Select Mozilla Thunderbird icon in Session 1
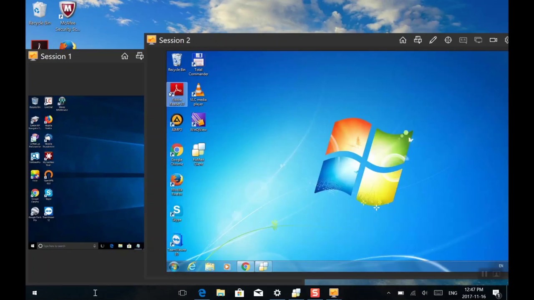The height and width of the screenshot is (300, 534). click(x=48, y=141)
